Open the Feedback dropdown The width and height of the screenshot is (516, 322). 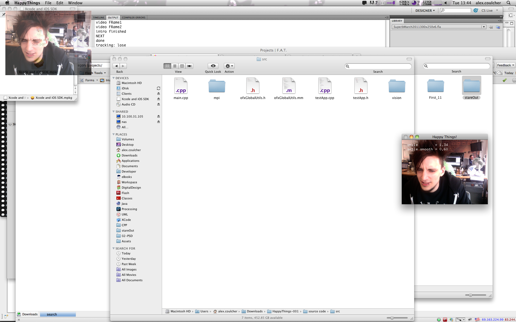point(506,65)
